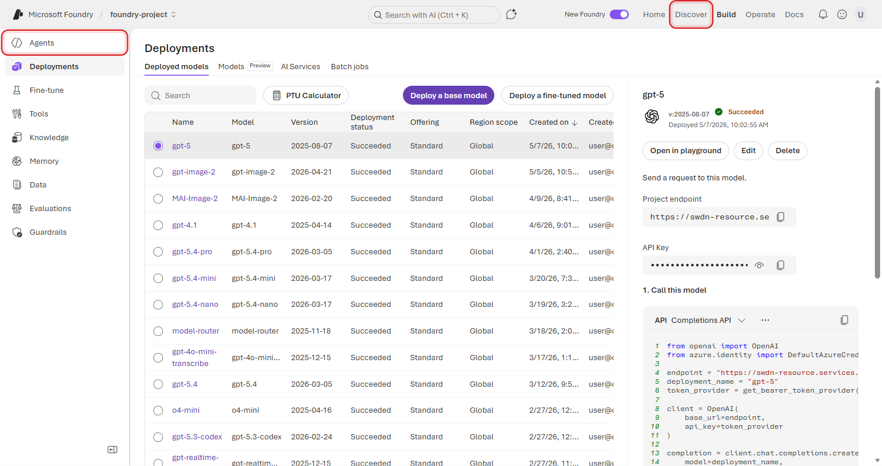The height and width of the screenshot is (466, 882).
Task: Click the Delete deployment button
Action: (787, 150)
